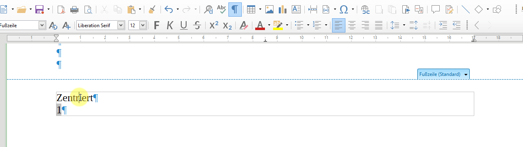
Task: Set paragraph alignment to left
Action: pyautogui.click(x=339, y=26)
